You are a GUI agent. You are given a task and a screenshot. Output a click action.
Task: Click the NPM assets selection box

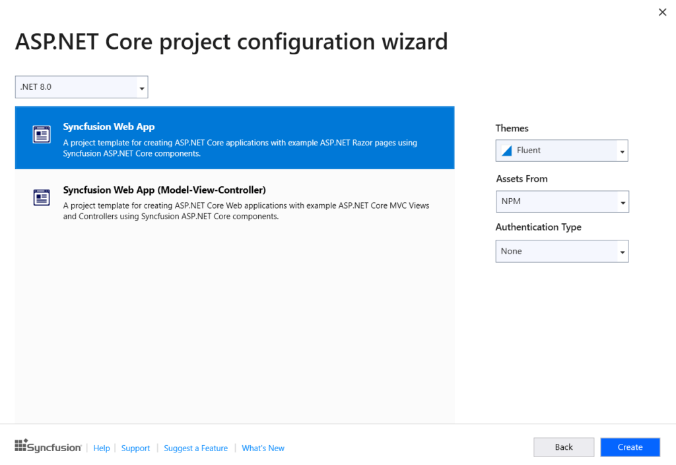561,201
